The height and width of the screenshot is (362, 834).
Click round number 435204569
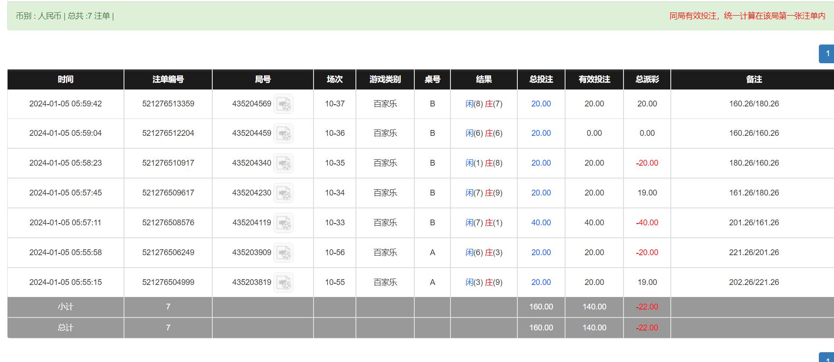pyautogui.click(x=252, y=104)
